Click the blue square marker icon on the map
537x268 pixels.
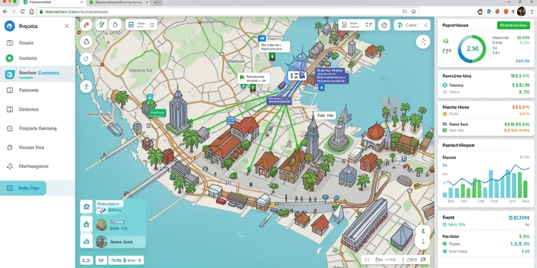pos(230,121)
